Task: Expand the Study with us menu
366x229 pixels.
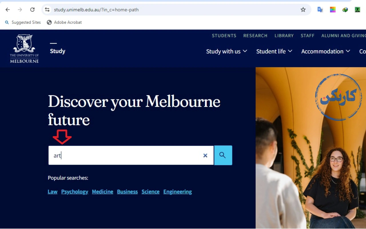Action: (226, 51)
